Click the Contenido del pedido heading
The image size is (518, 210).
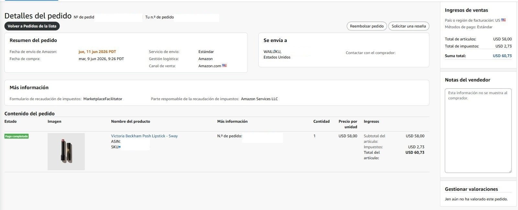(29, 114)
